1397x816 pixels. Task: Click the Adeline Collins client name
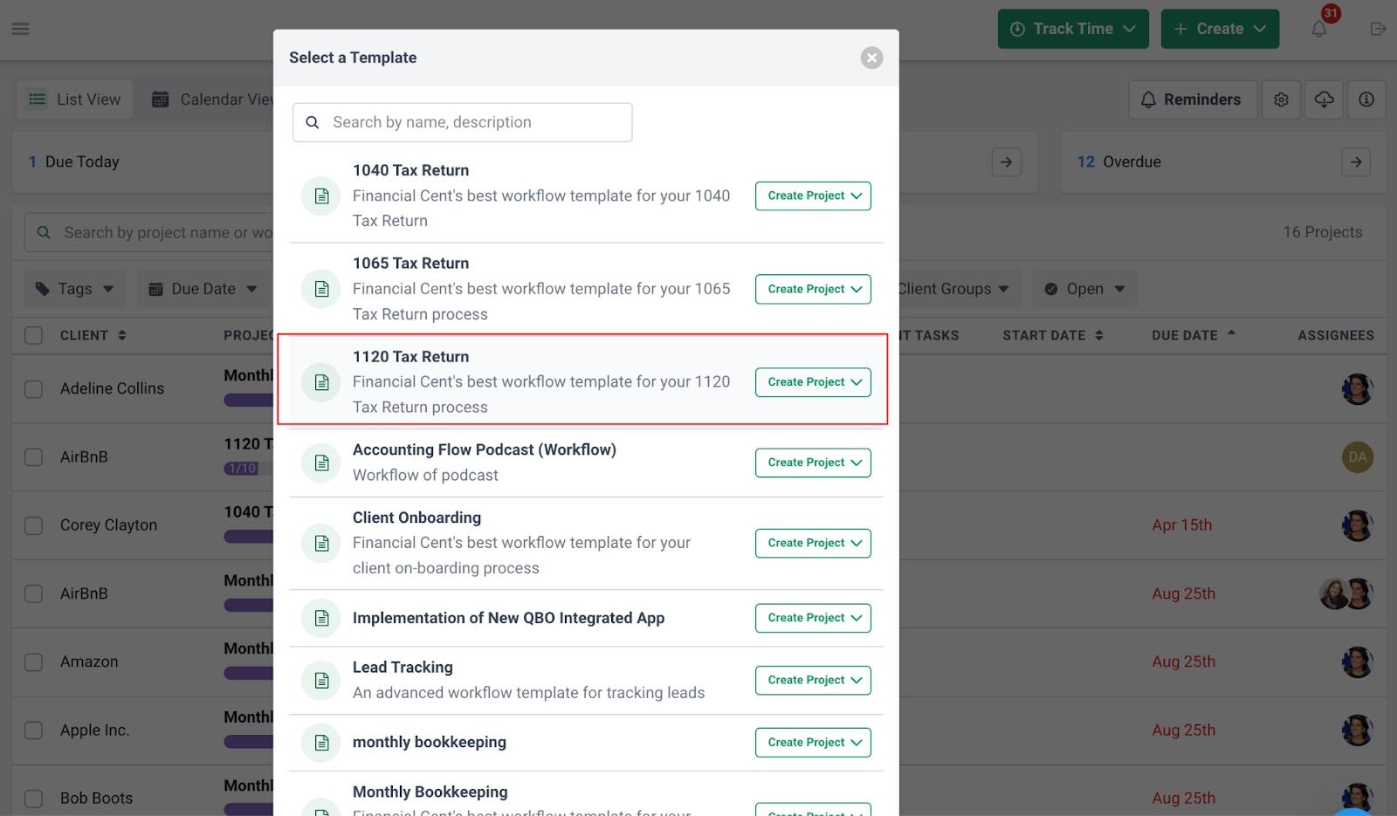click(112, 388)
